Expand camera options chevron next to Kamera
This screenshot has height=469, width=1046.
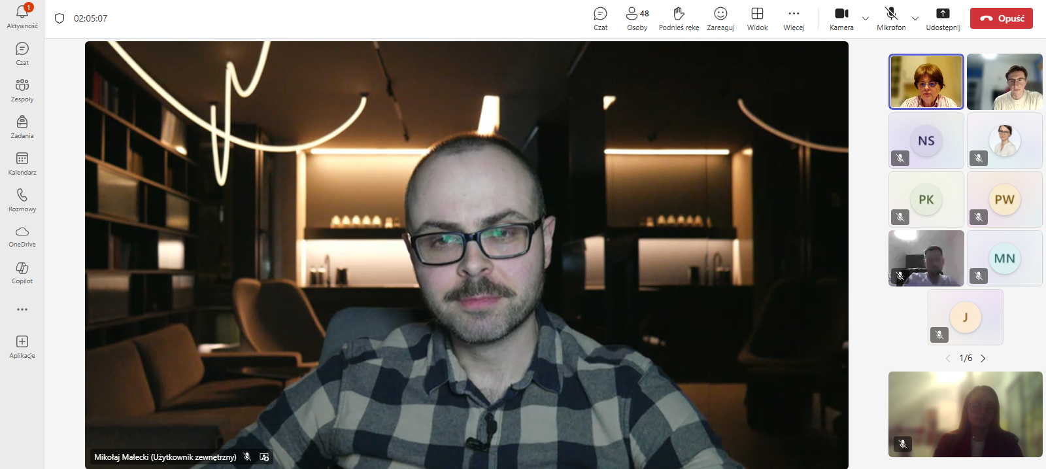(866, 18)
